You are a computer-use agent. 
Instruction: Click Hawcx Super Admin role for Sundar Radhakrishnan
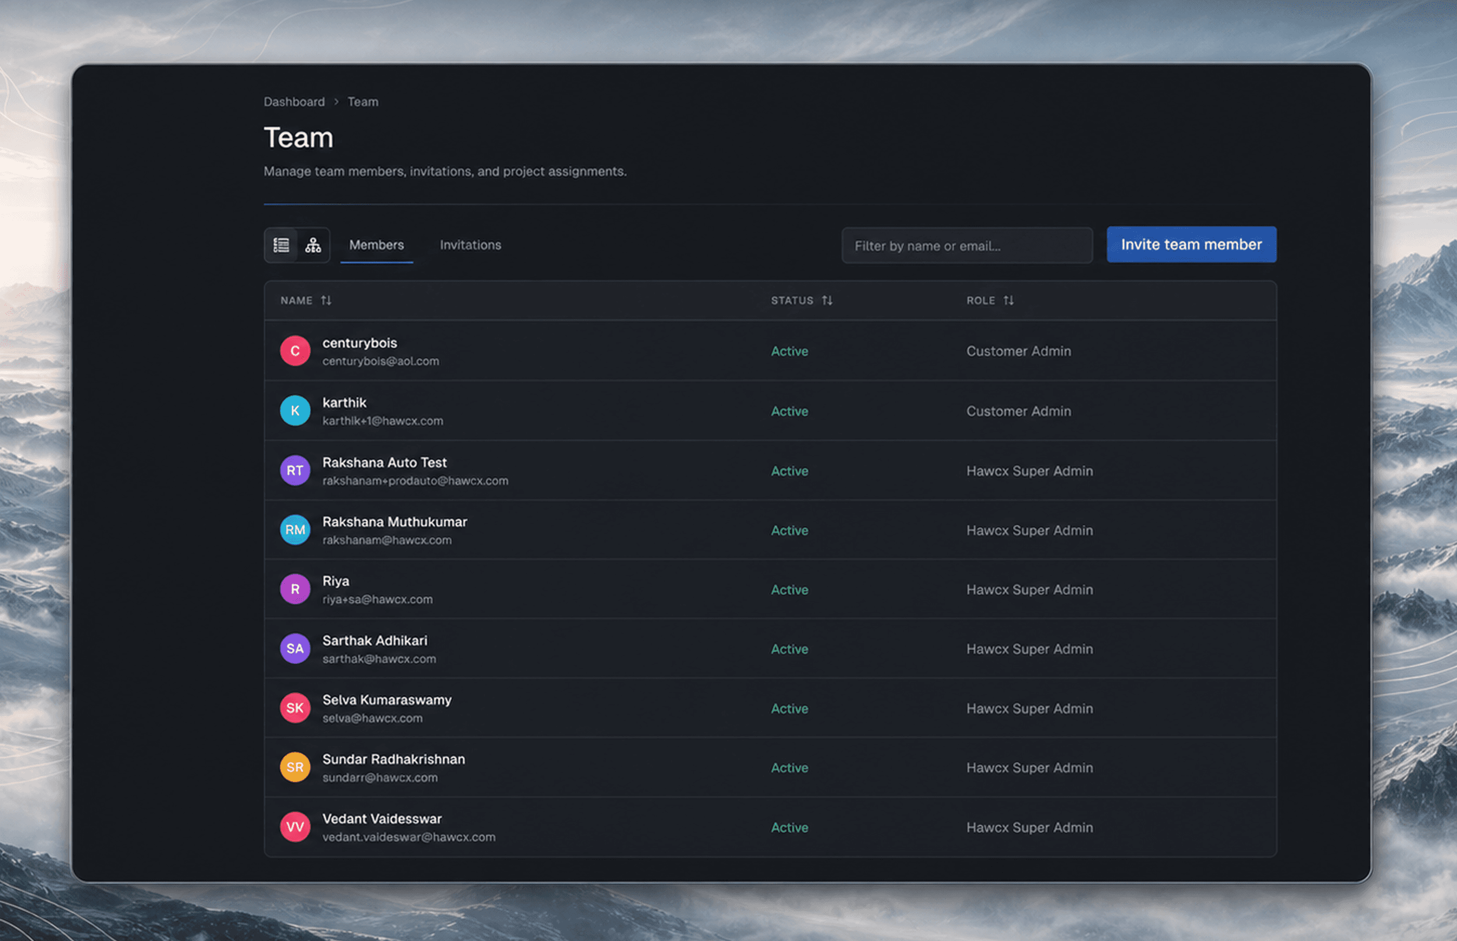pyautogui.click(x=1029, y=767)
